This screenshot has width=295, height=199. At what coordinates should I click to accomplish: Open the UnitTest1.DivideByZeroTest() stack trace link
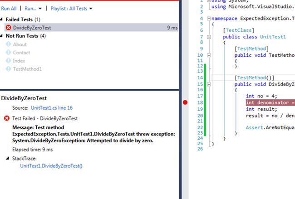51,166
